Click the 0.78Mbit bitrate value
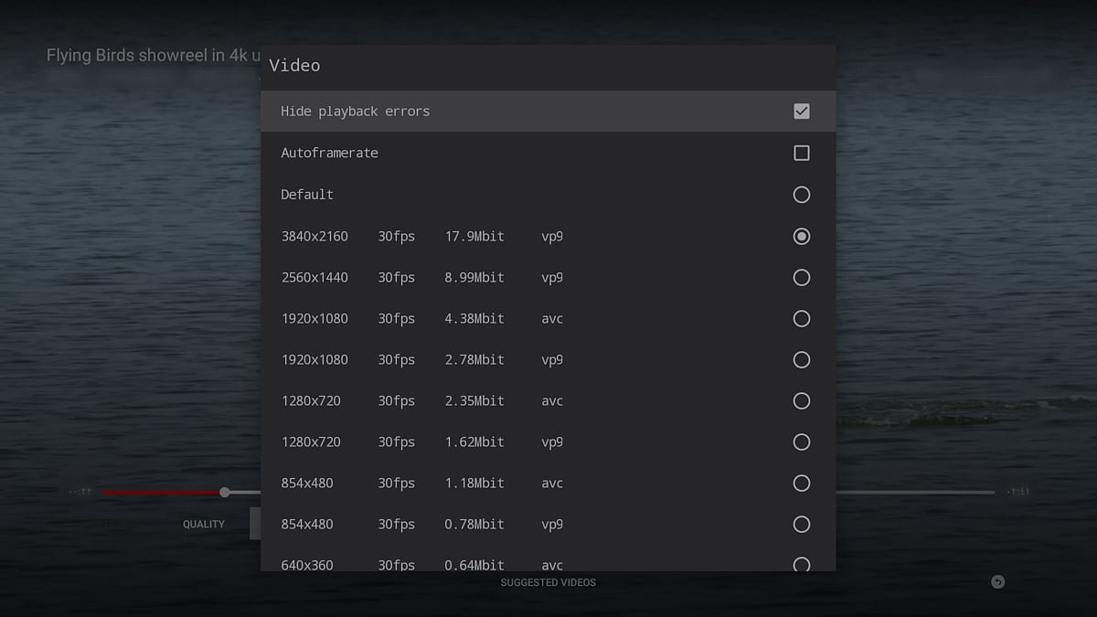This screenshot has width=1097, height=617. coord(474,524)
